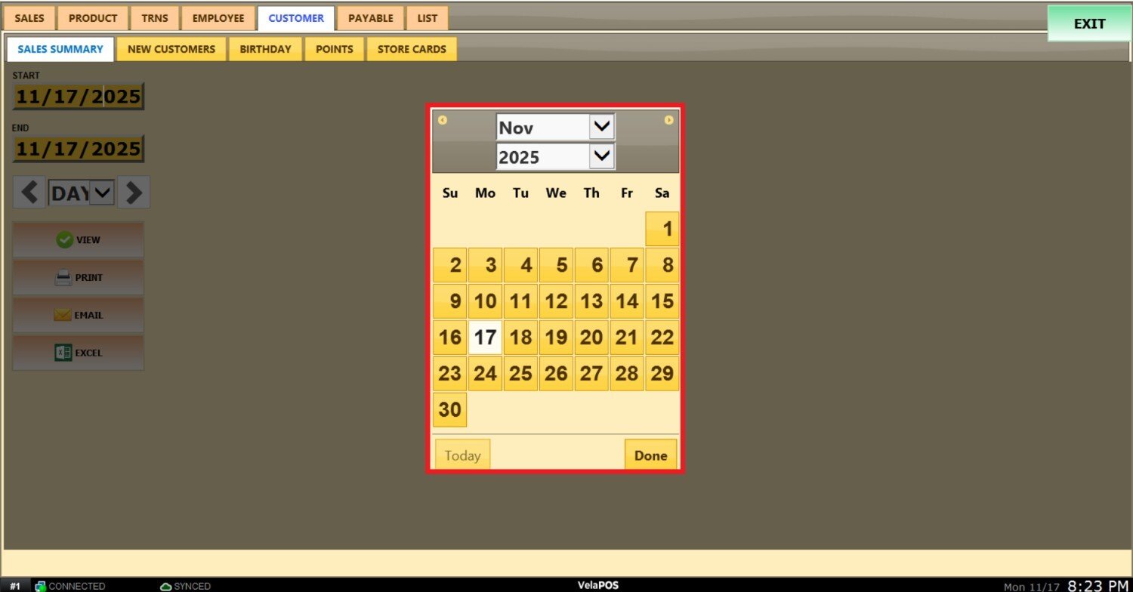Click right arrow to next day period
This screenshot has width=1133, height=592.
pyautogui.click(x=134, y=193)
